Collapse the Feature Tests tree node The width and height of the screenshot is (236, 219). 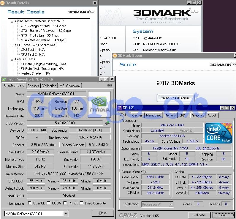[x=12, y=59]
